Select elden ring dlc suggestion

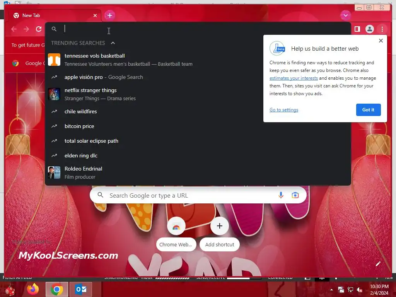(x=198, y=155)
